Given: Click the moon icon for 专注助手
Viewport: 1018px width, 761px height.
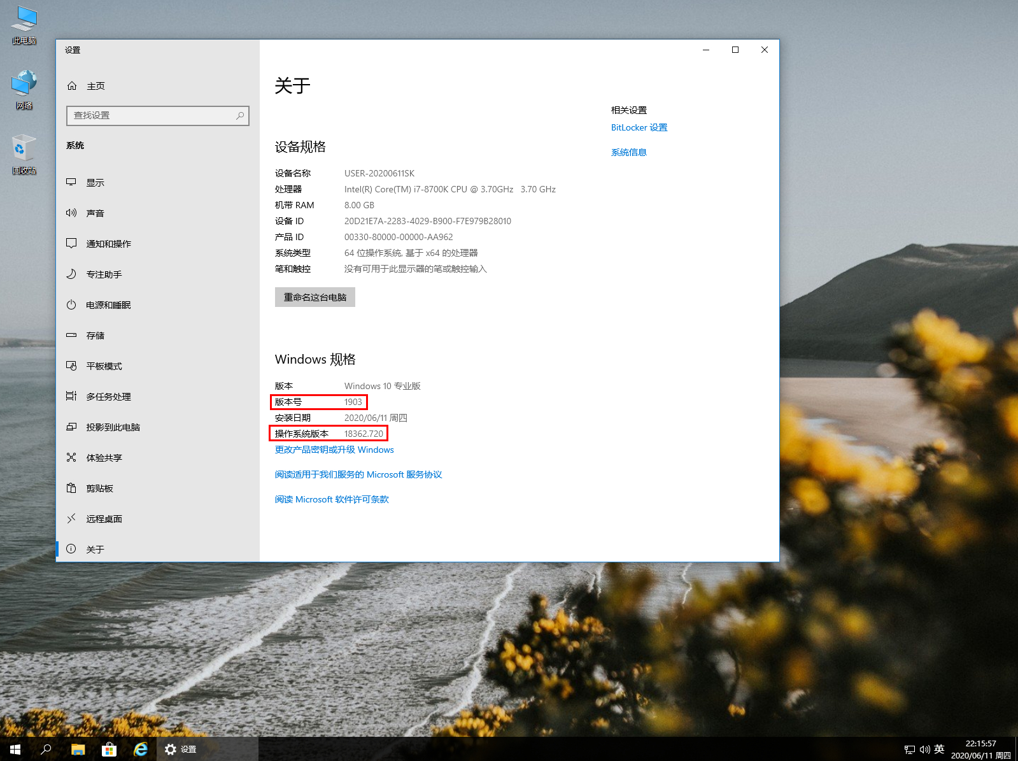Looking at the screenshot, I should [71, 274].
